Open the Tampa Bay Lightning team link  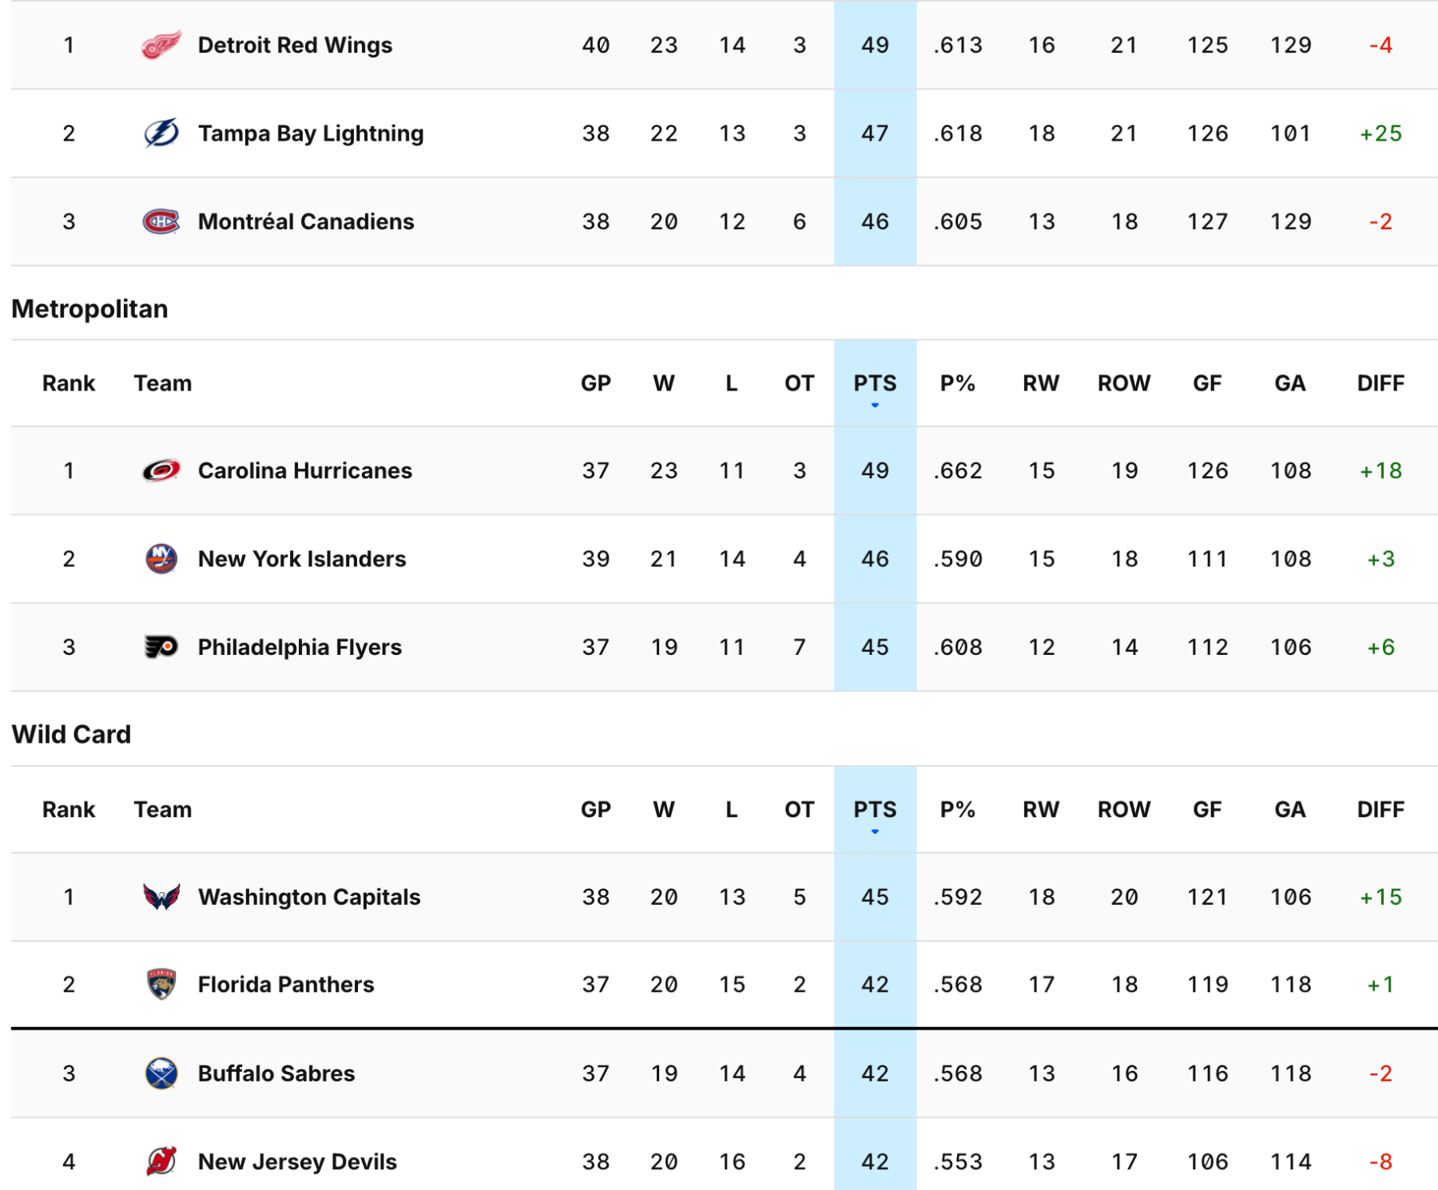click(310, 133)
